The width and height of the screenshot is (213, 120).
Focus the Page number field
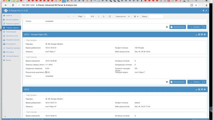87,16
